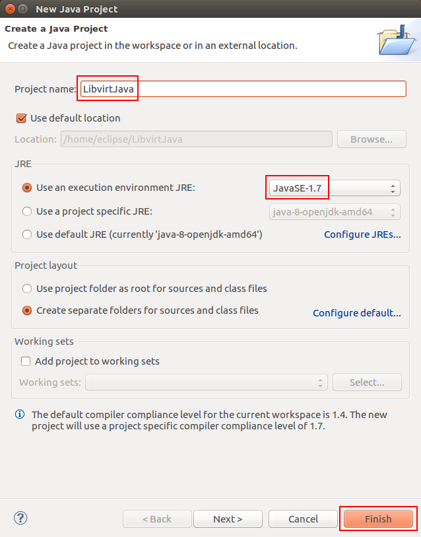Open the Configure default link
421x537 pixels.
357,313
